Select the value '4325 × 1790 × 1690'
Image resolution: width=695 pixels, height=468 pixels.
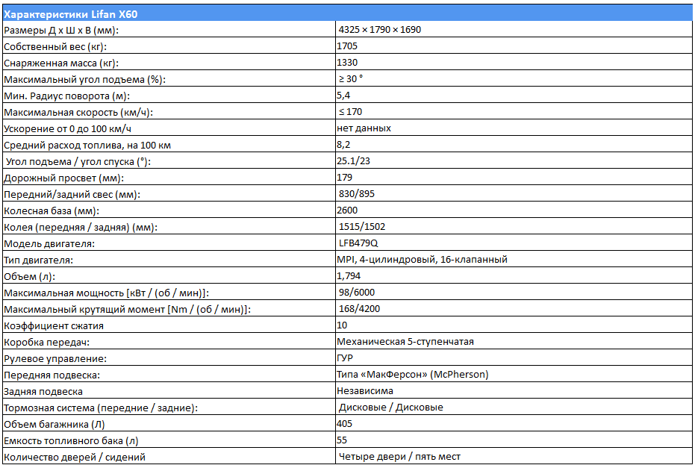pyautogui.click(x=380, y=30)
